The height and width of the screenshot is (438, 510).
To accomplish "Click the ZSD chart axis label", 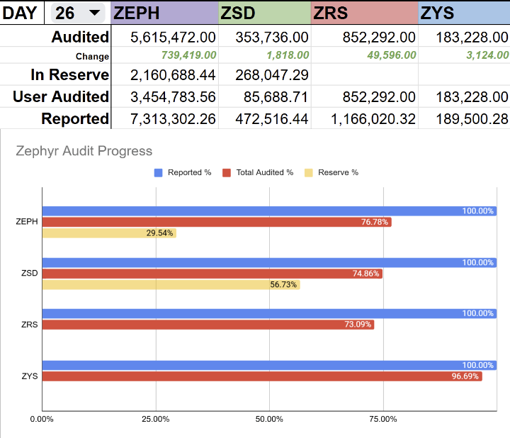I will point(29,273).
